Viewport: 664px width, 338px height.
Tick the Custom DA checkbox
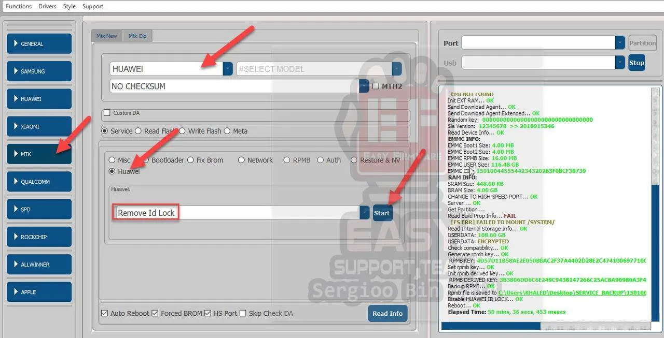coord(107,113)
